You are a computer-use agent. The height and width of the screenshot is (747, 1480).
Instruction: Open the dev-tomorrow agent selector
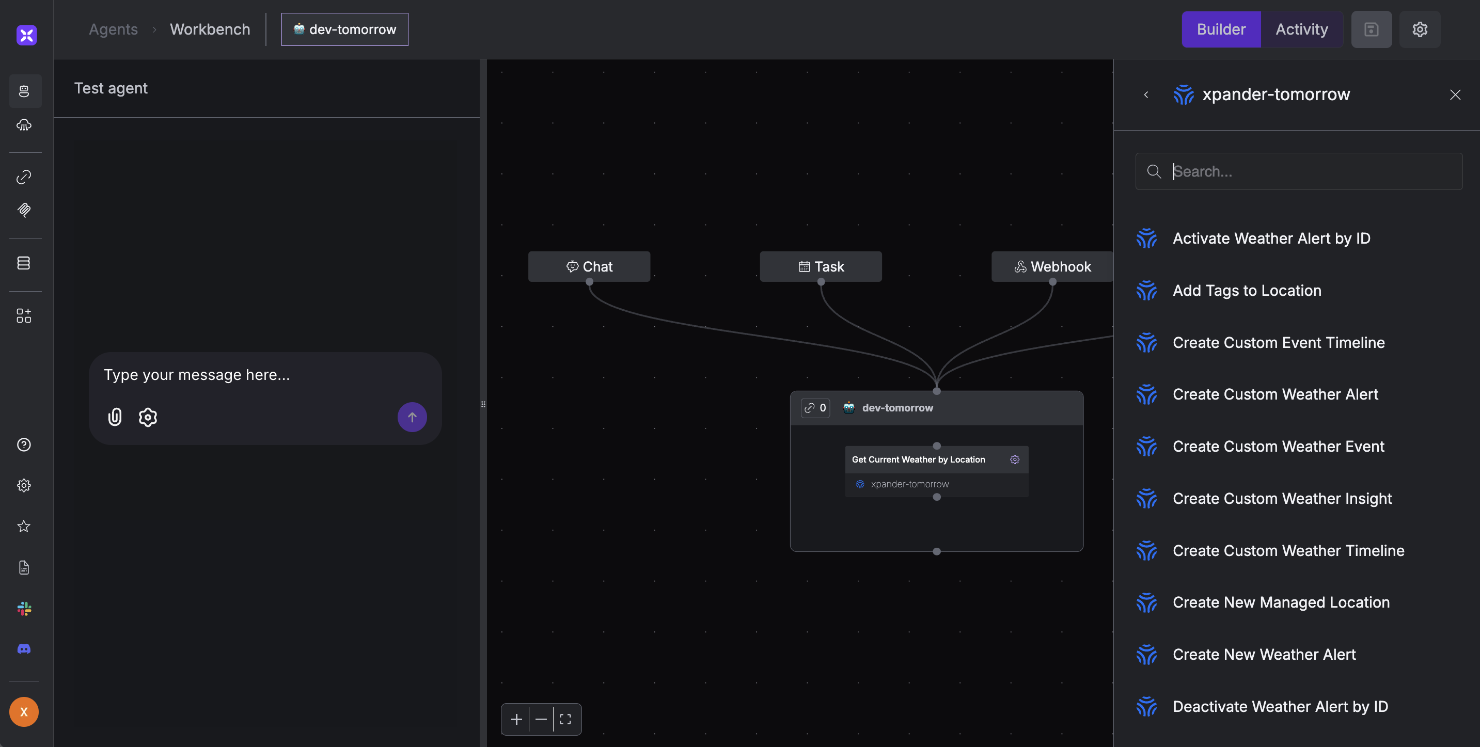345,29
